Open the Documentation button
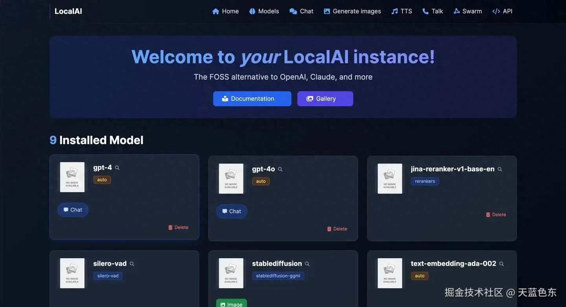This screenshot has height=307, width=566. (252, 99)
